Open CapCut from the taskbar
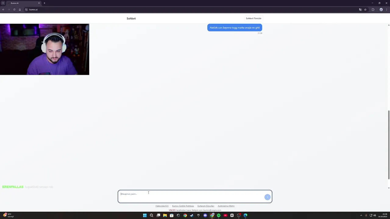Viewport: 390px width, 219px height. point(232,215)
